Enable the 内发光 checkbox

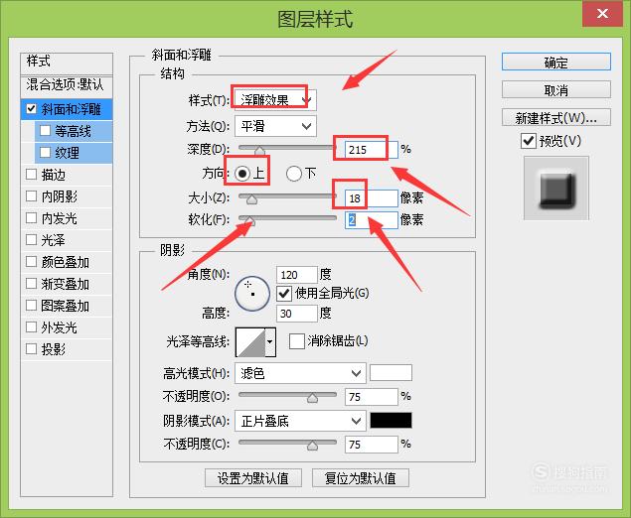coord(32,217)
